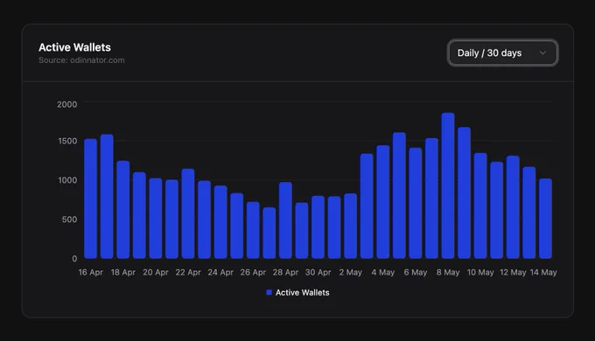
Task: Click the chevron in the period selector
Action: click(x=542, y=52)
